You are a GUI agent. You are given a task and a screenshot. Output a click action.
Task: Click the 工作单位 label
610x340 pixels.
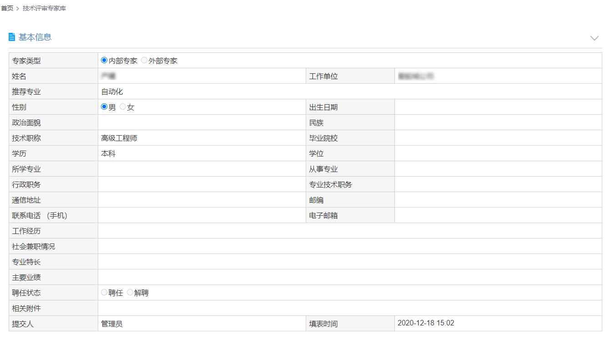323,76
